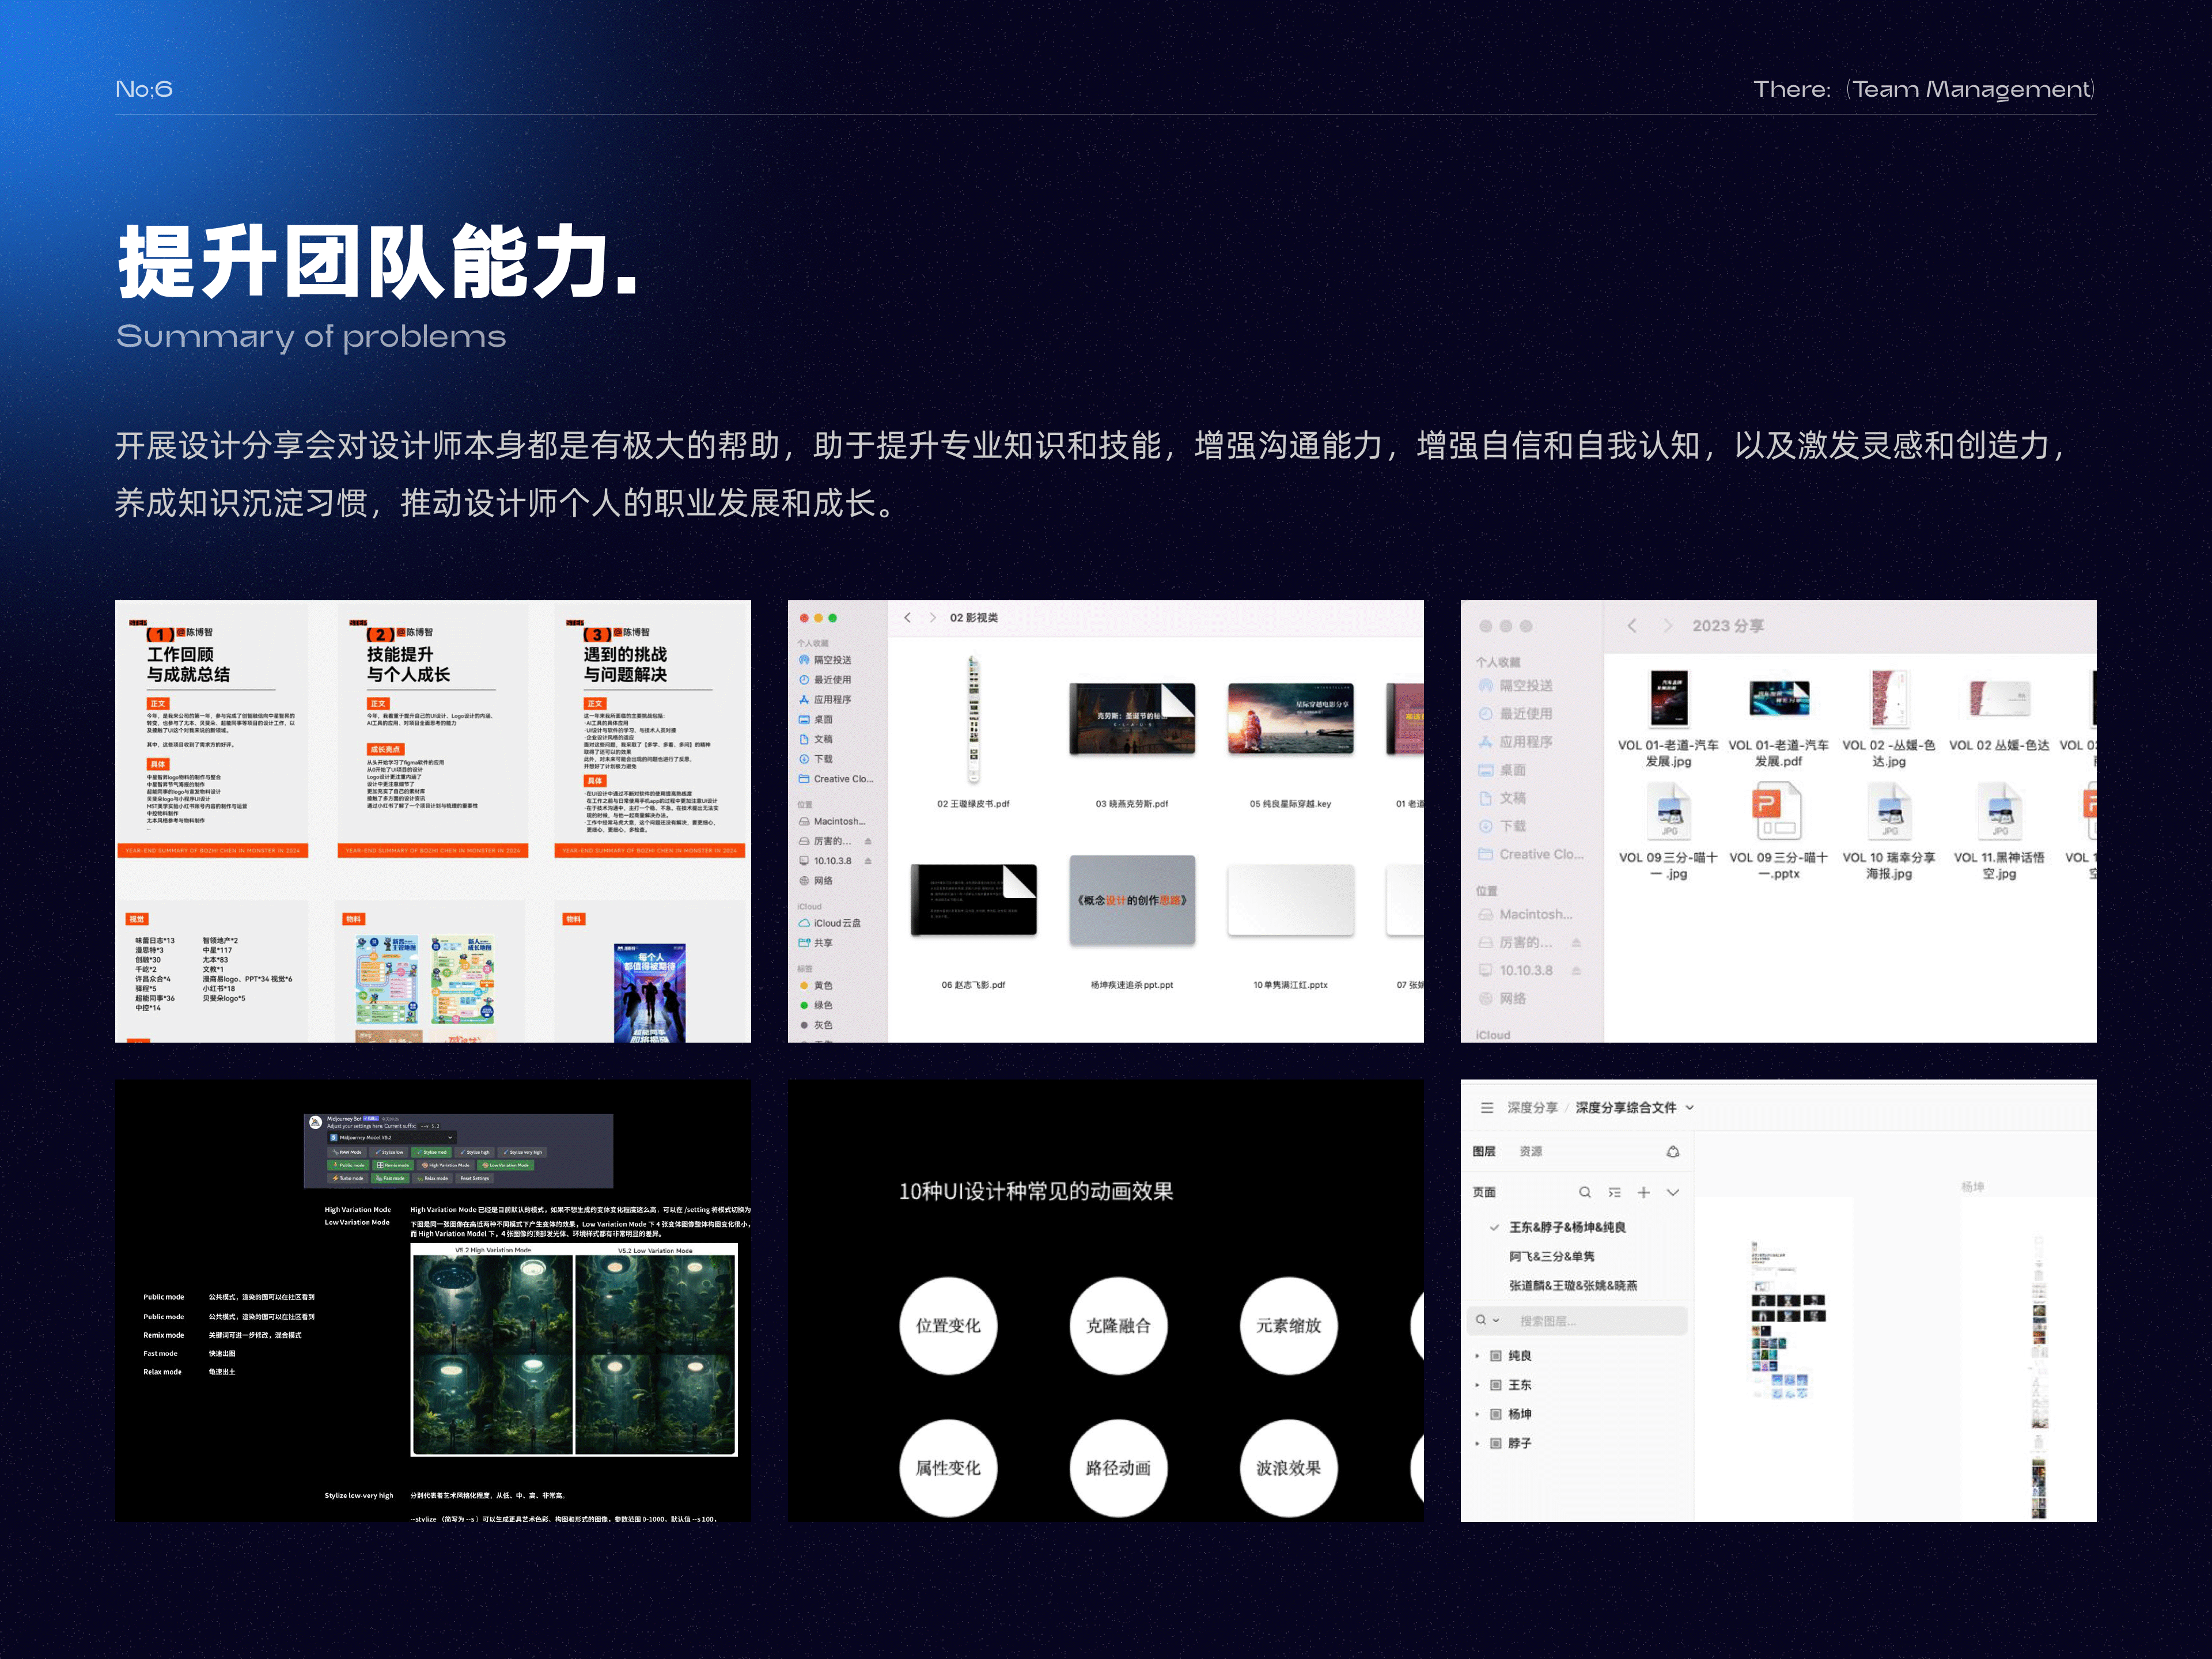Expand the 纯良 layer group
Screen dimensions: 2212x1659
pos(1477,1356)
